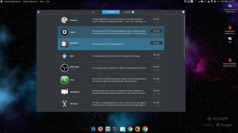Click the 'Olive' app name label

coord(72,80)
